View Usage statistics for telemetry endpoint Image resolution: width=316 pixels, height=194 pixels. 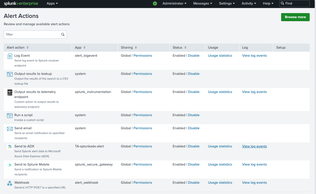click(x=220, y=92)
